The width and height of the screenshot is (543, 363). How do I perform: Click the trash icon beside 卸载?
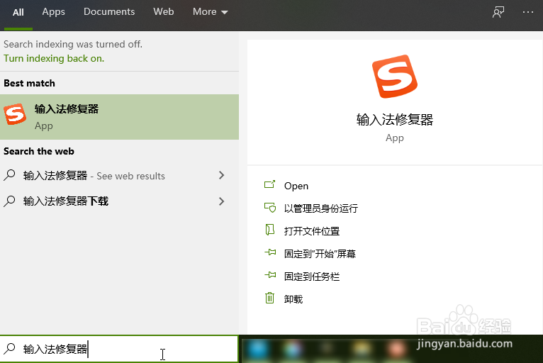tap(270, 298)
